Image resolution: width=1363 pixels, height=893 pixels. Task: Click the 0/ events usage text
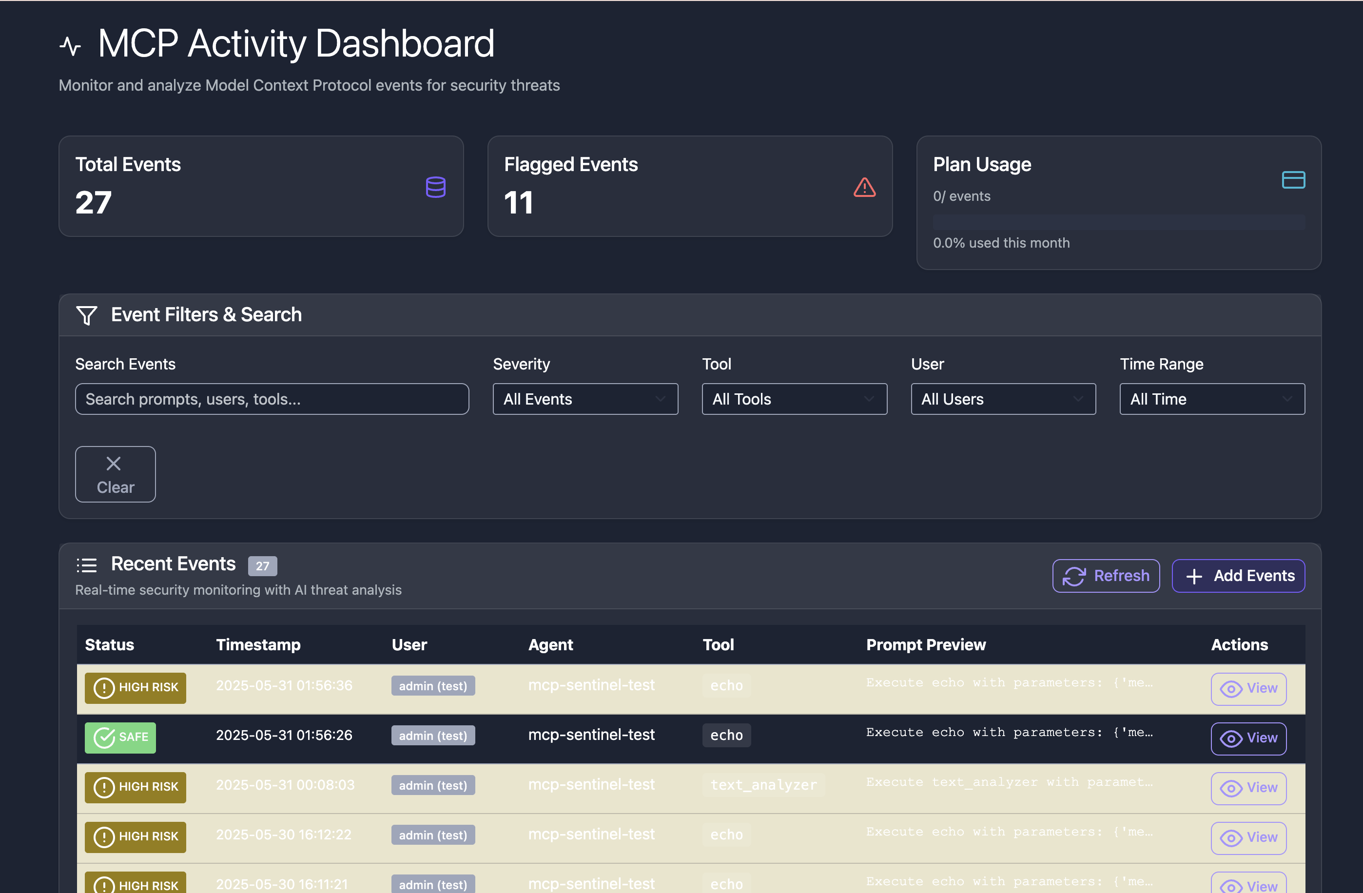961,196
